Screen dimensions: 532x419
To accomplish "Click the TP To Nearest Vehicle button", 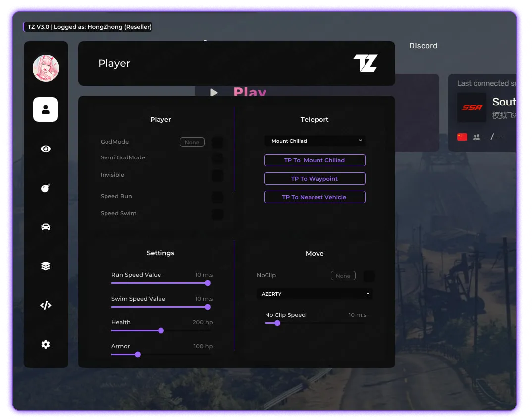I will [x=315, y=197].
